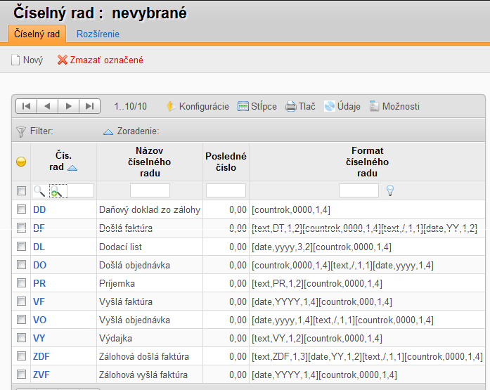Create a new record with Nový
490x390 pixels.
pos(27,60)
